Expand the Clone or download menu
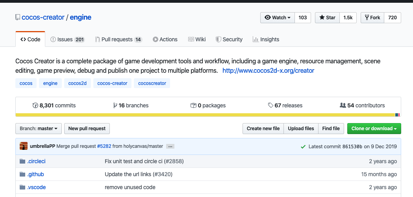The width and height of the screenshot is (413, 197). click(x=374, y=129)
